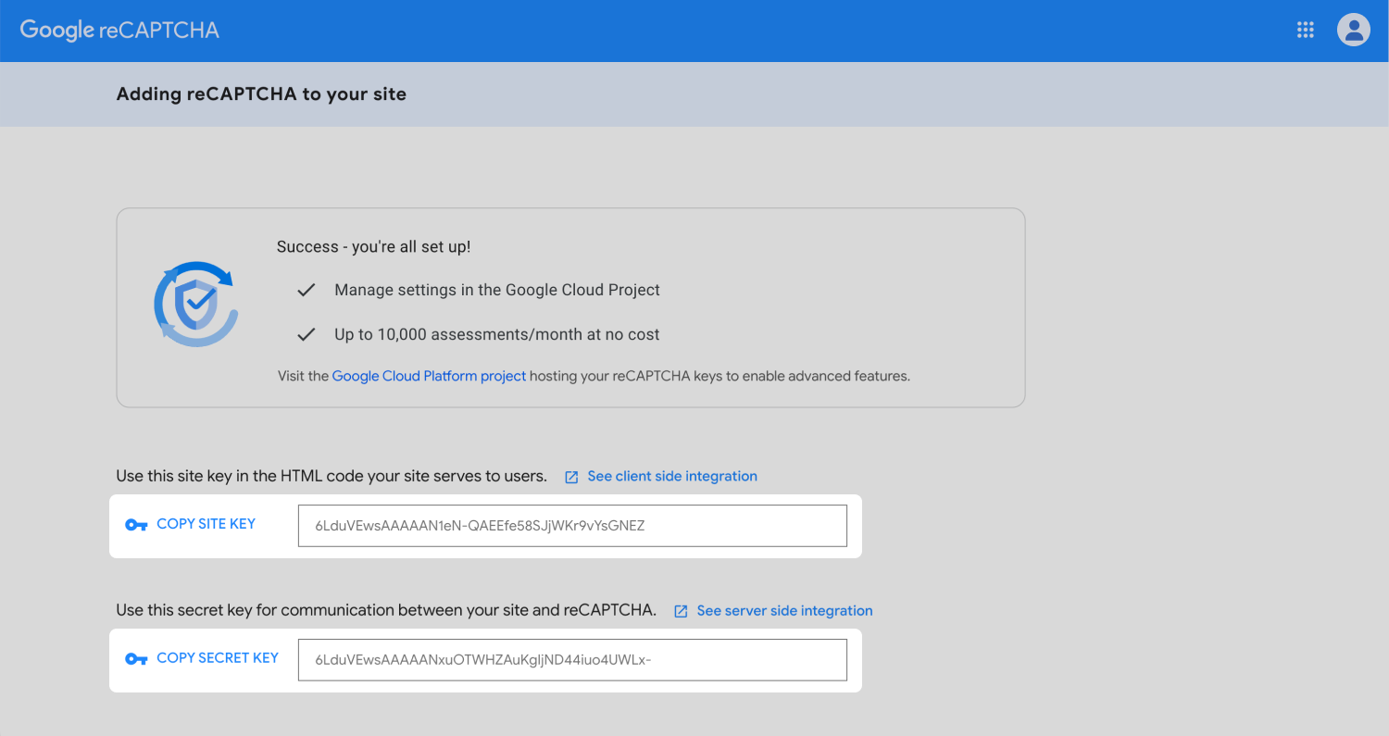Image resolution: width=1389 pixels, height=736 pixels.
Task: Select the site key text field
Action: (572, 525)
